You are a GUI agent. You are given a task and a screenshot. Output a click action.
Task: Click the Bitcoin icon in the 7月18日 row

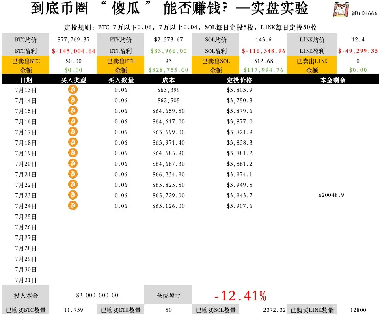[x=73, y=142]
